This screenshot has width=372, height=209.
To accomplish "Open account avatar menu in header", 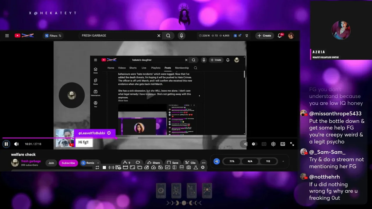I will (291, 36).
